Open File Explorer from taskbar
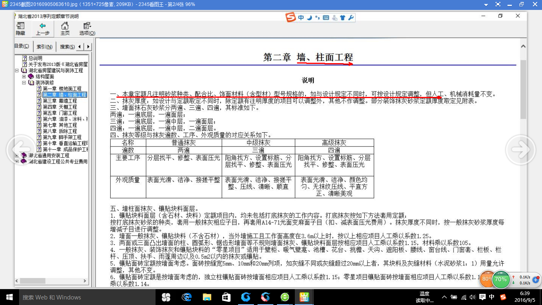 coord(207,297)
